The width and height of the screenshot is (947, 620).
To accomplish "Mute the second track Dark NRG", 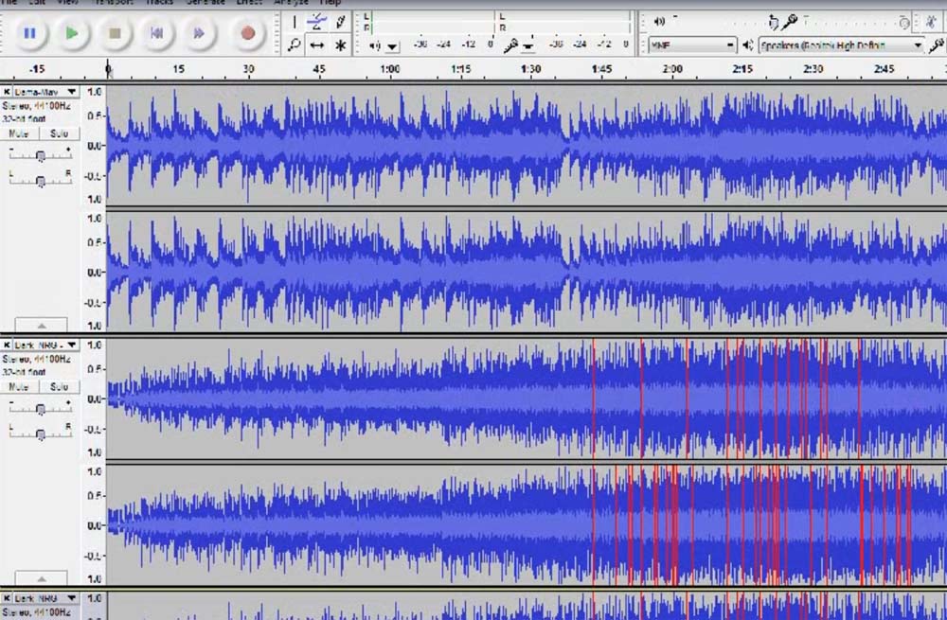I will 19,386.
